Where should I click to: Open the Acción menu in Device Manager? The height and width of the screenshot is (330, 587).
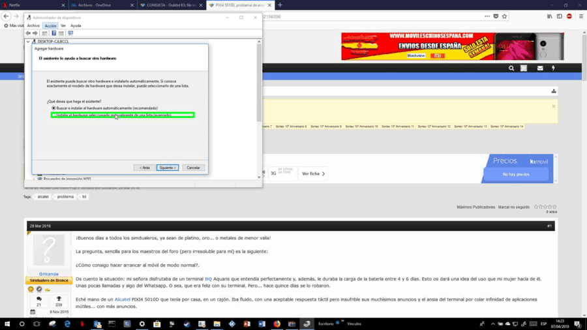(x=50, y=25)
